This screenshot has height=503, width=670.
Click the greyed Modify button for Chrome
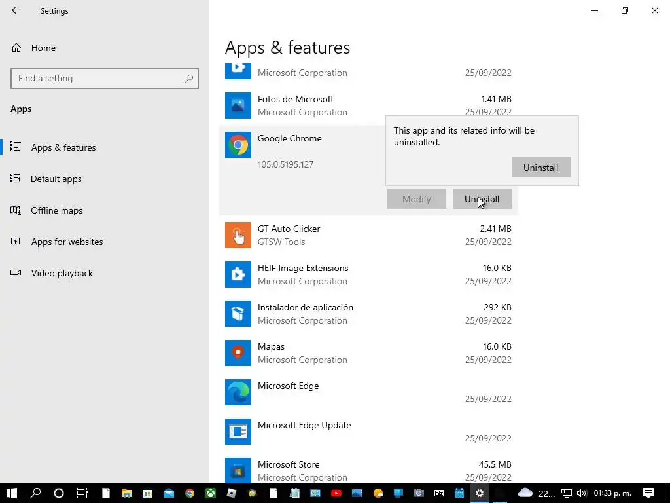417,199
